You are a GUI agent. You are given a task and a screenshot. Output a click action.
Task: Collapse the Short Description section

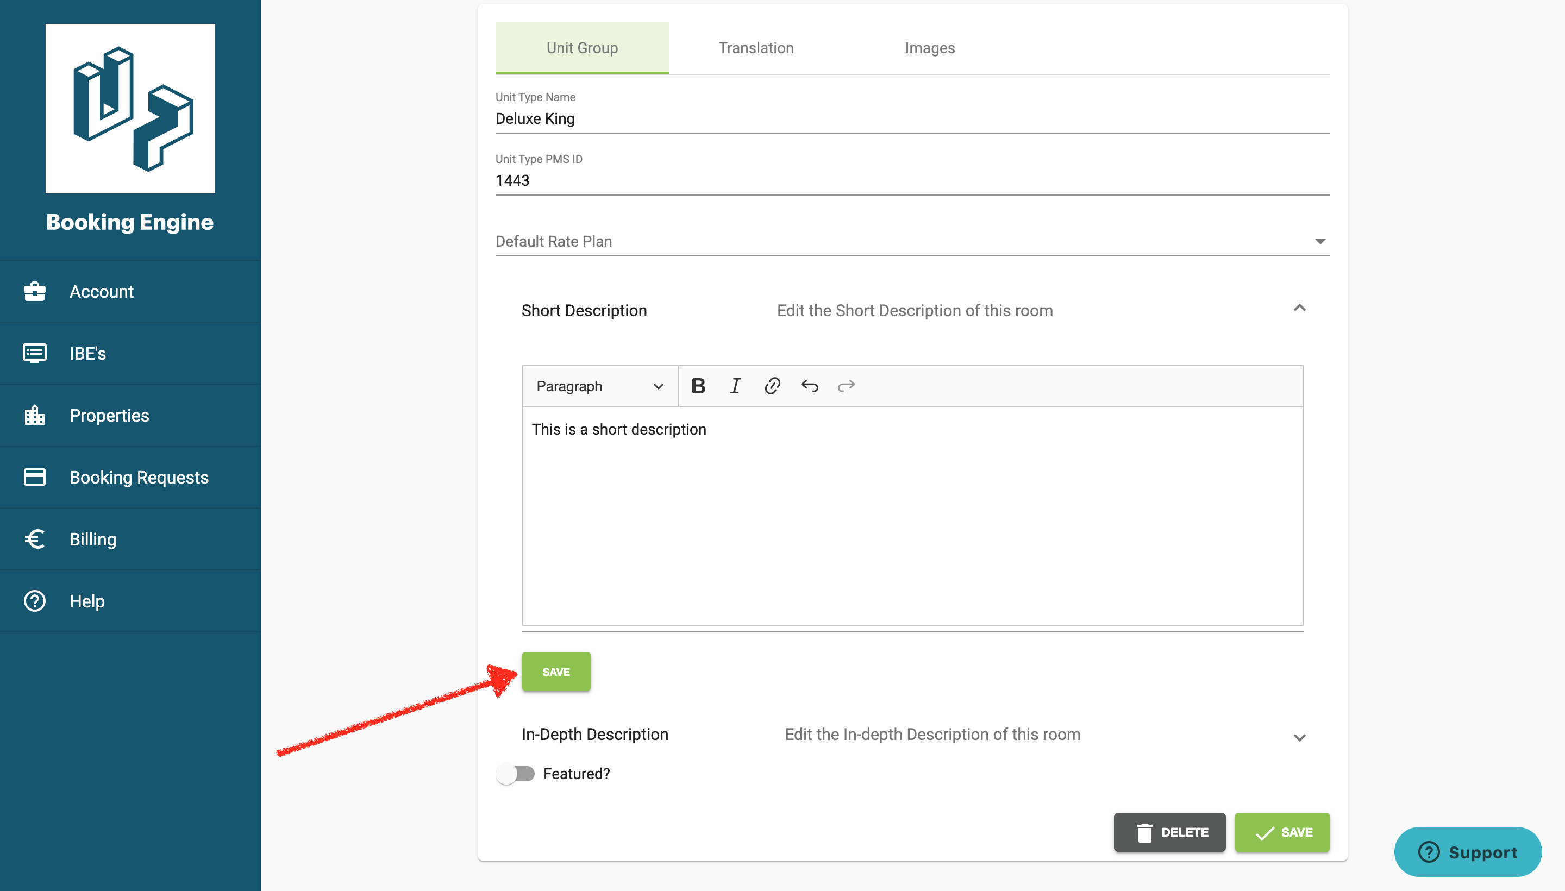point(1300,309)
